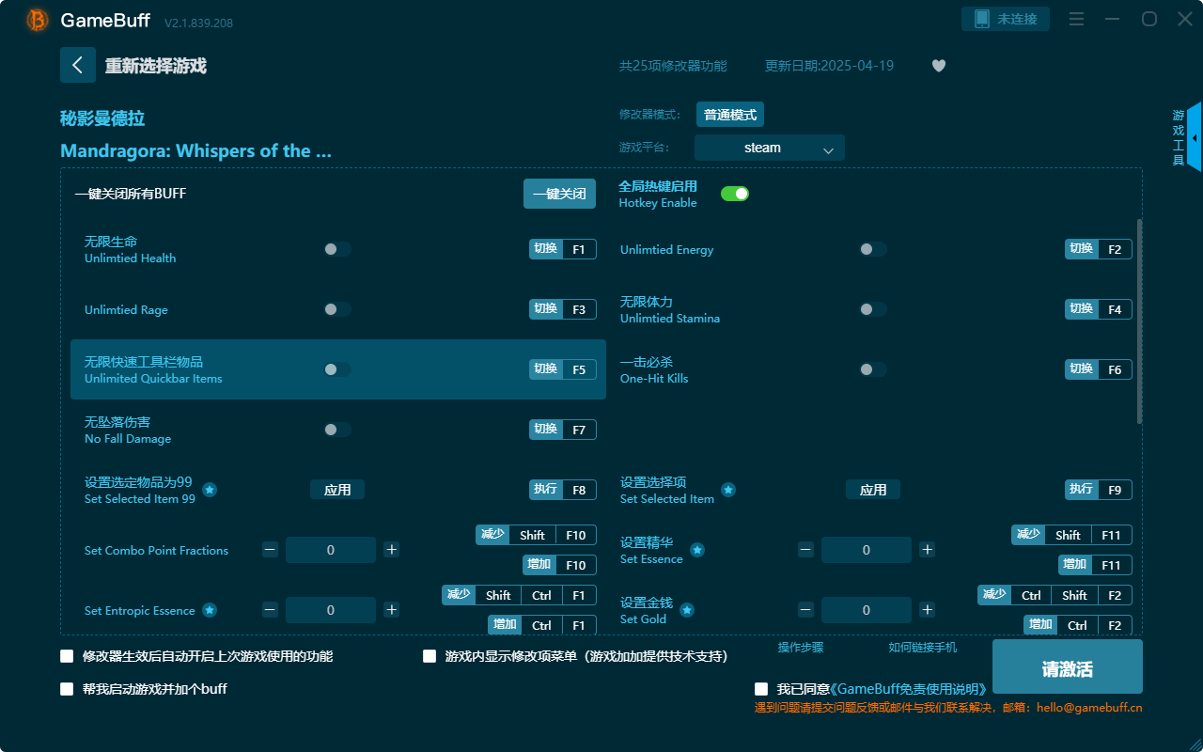Check 我已同意《GameBuff免责使用说明》
This screenshot has height=752, width=1203.
(760, 688)
